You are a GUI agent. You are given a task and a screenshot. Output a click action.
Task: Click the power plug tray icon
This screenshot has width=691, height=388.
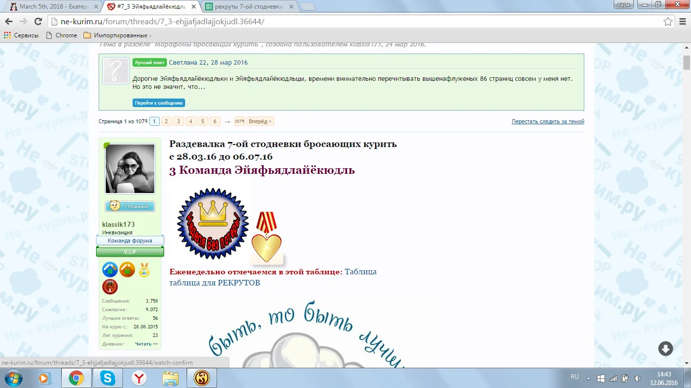pyautogui.click(x=625, y=378)
